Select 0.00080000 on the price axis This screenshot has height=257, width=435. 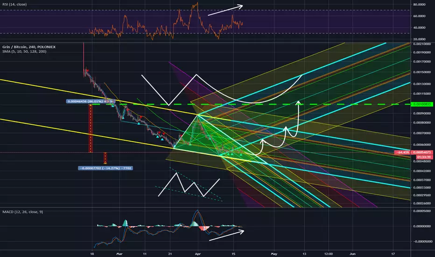422,122
